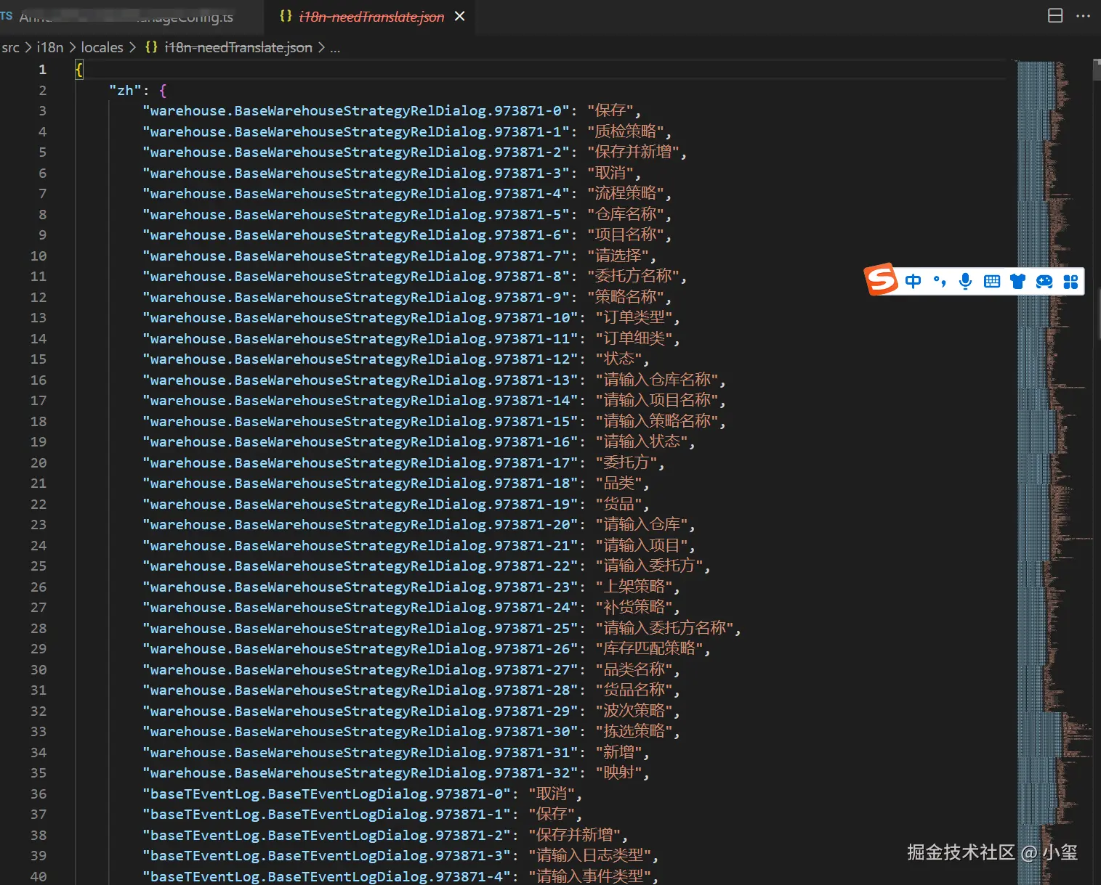Click the "zh" key on line 2
The width and height of the screenshot is (1101, 885).
coord(126,91)
